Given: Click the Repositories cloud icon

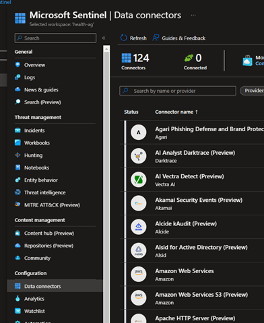Looking at the screenshot, I should pos(18,246).
